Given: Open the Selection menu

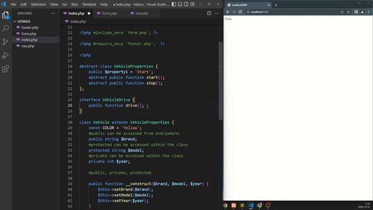Looking at the screenshot, I should pos(38,4).
